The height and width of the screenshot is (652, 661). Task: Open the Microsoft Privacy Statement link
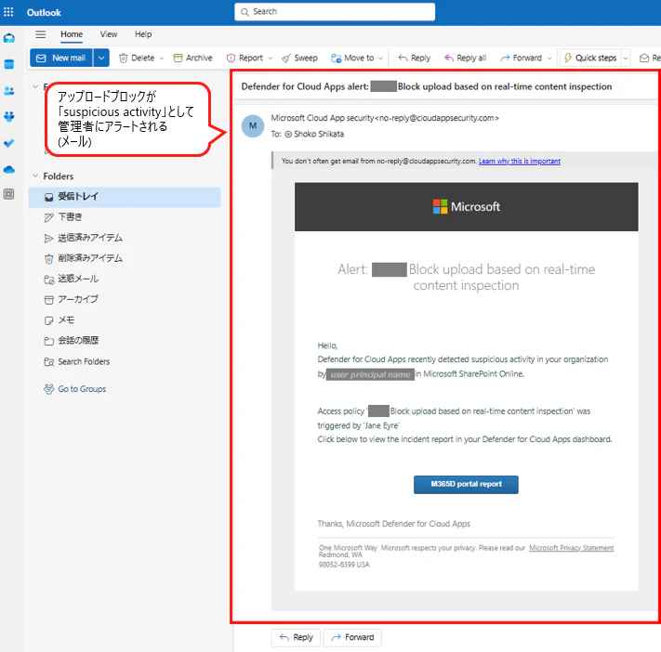[571, 548]
